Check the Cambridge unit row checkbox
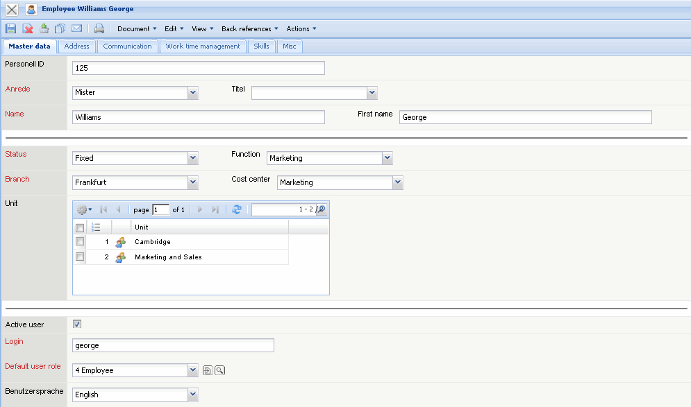Viewport: 691px width, 407px height. (x=80, y=241)
